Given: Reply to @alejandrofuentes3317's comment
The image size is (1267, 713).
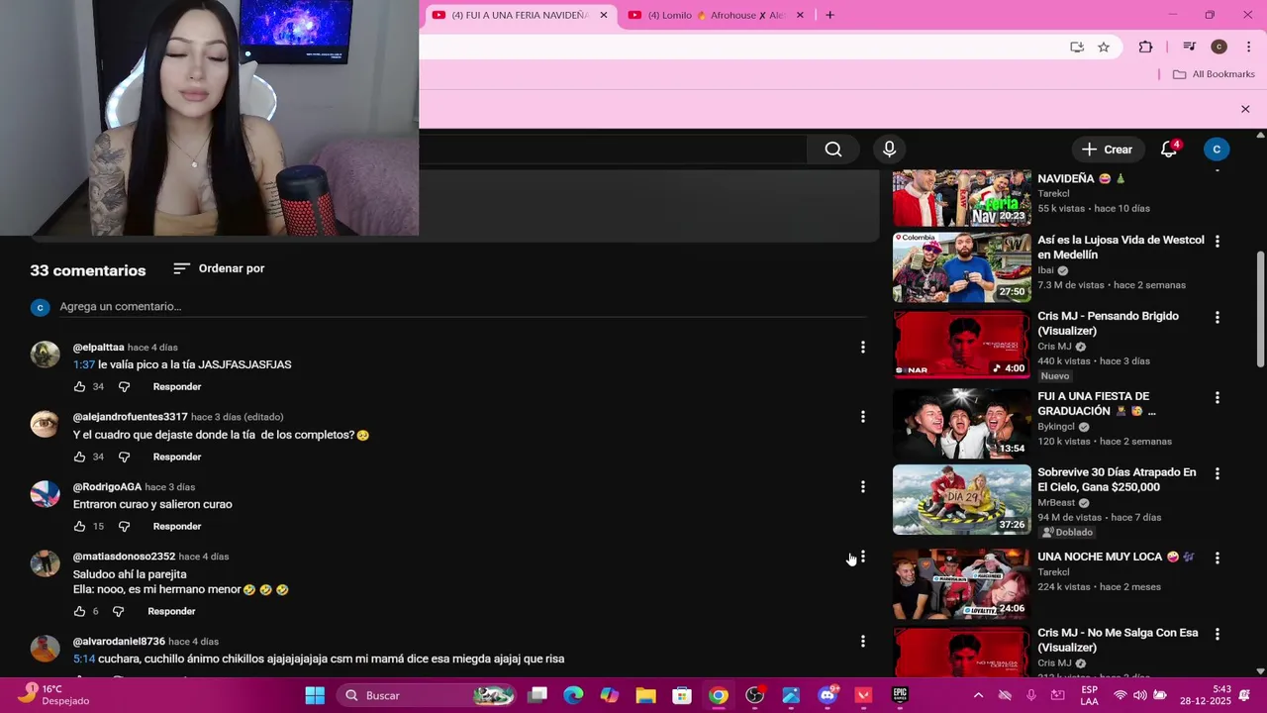Looking at the screenshot, I should [x=177, y=458].
